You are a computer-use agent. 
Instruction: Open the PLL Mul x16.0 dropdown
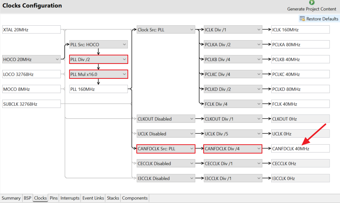click(98, 74)
